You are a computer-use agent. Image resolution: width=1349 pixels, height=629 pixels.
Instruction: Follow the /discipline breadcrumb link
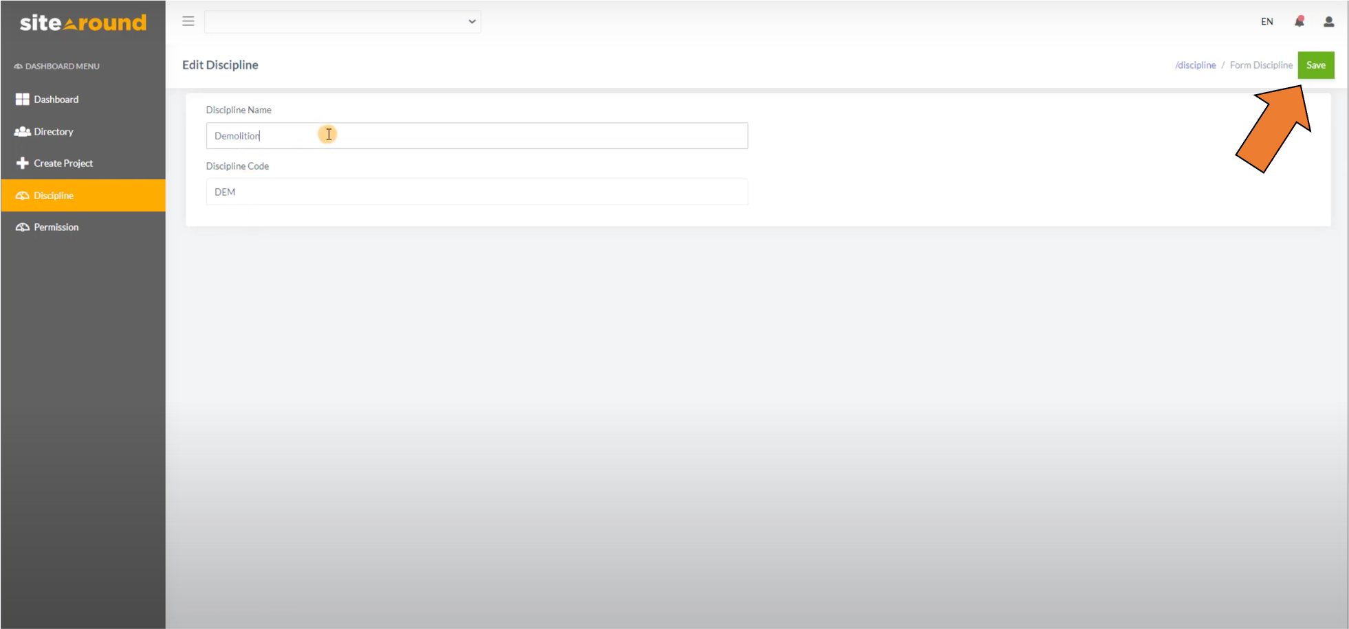click(1195, 65)
